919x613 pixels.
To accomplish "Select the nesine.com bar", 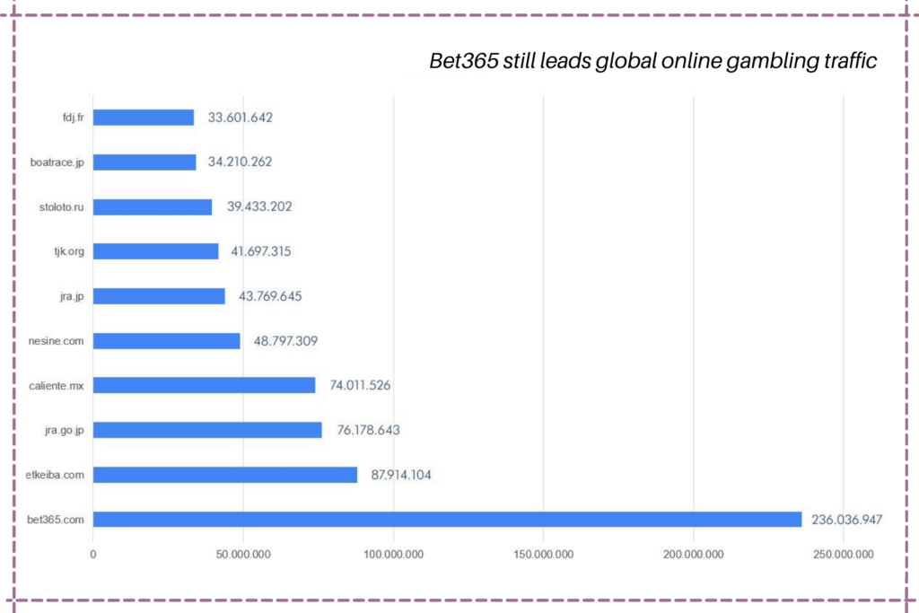I will point(166,340).
